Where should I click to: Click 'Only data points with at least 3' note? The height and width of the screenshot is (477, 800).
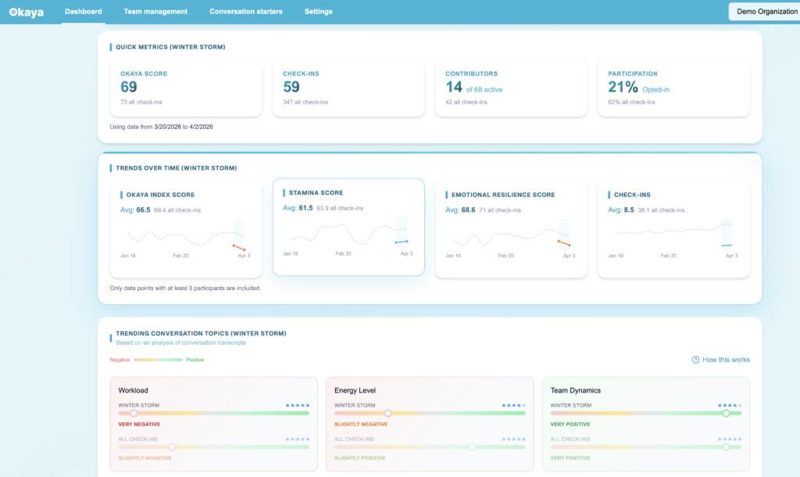pos(185,288)
